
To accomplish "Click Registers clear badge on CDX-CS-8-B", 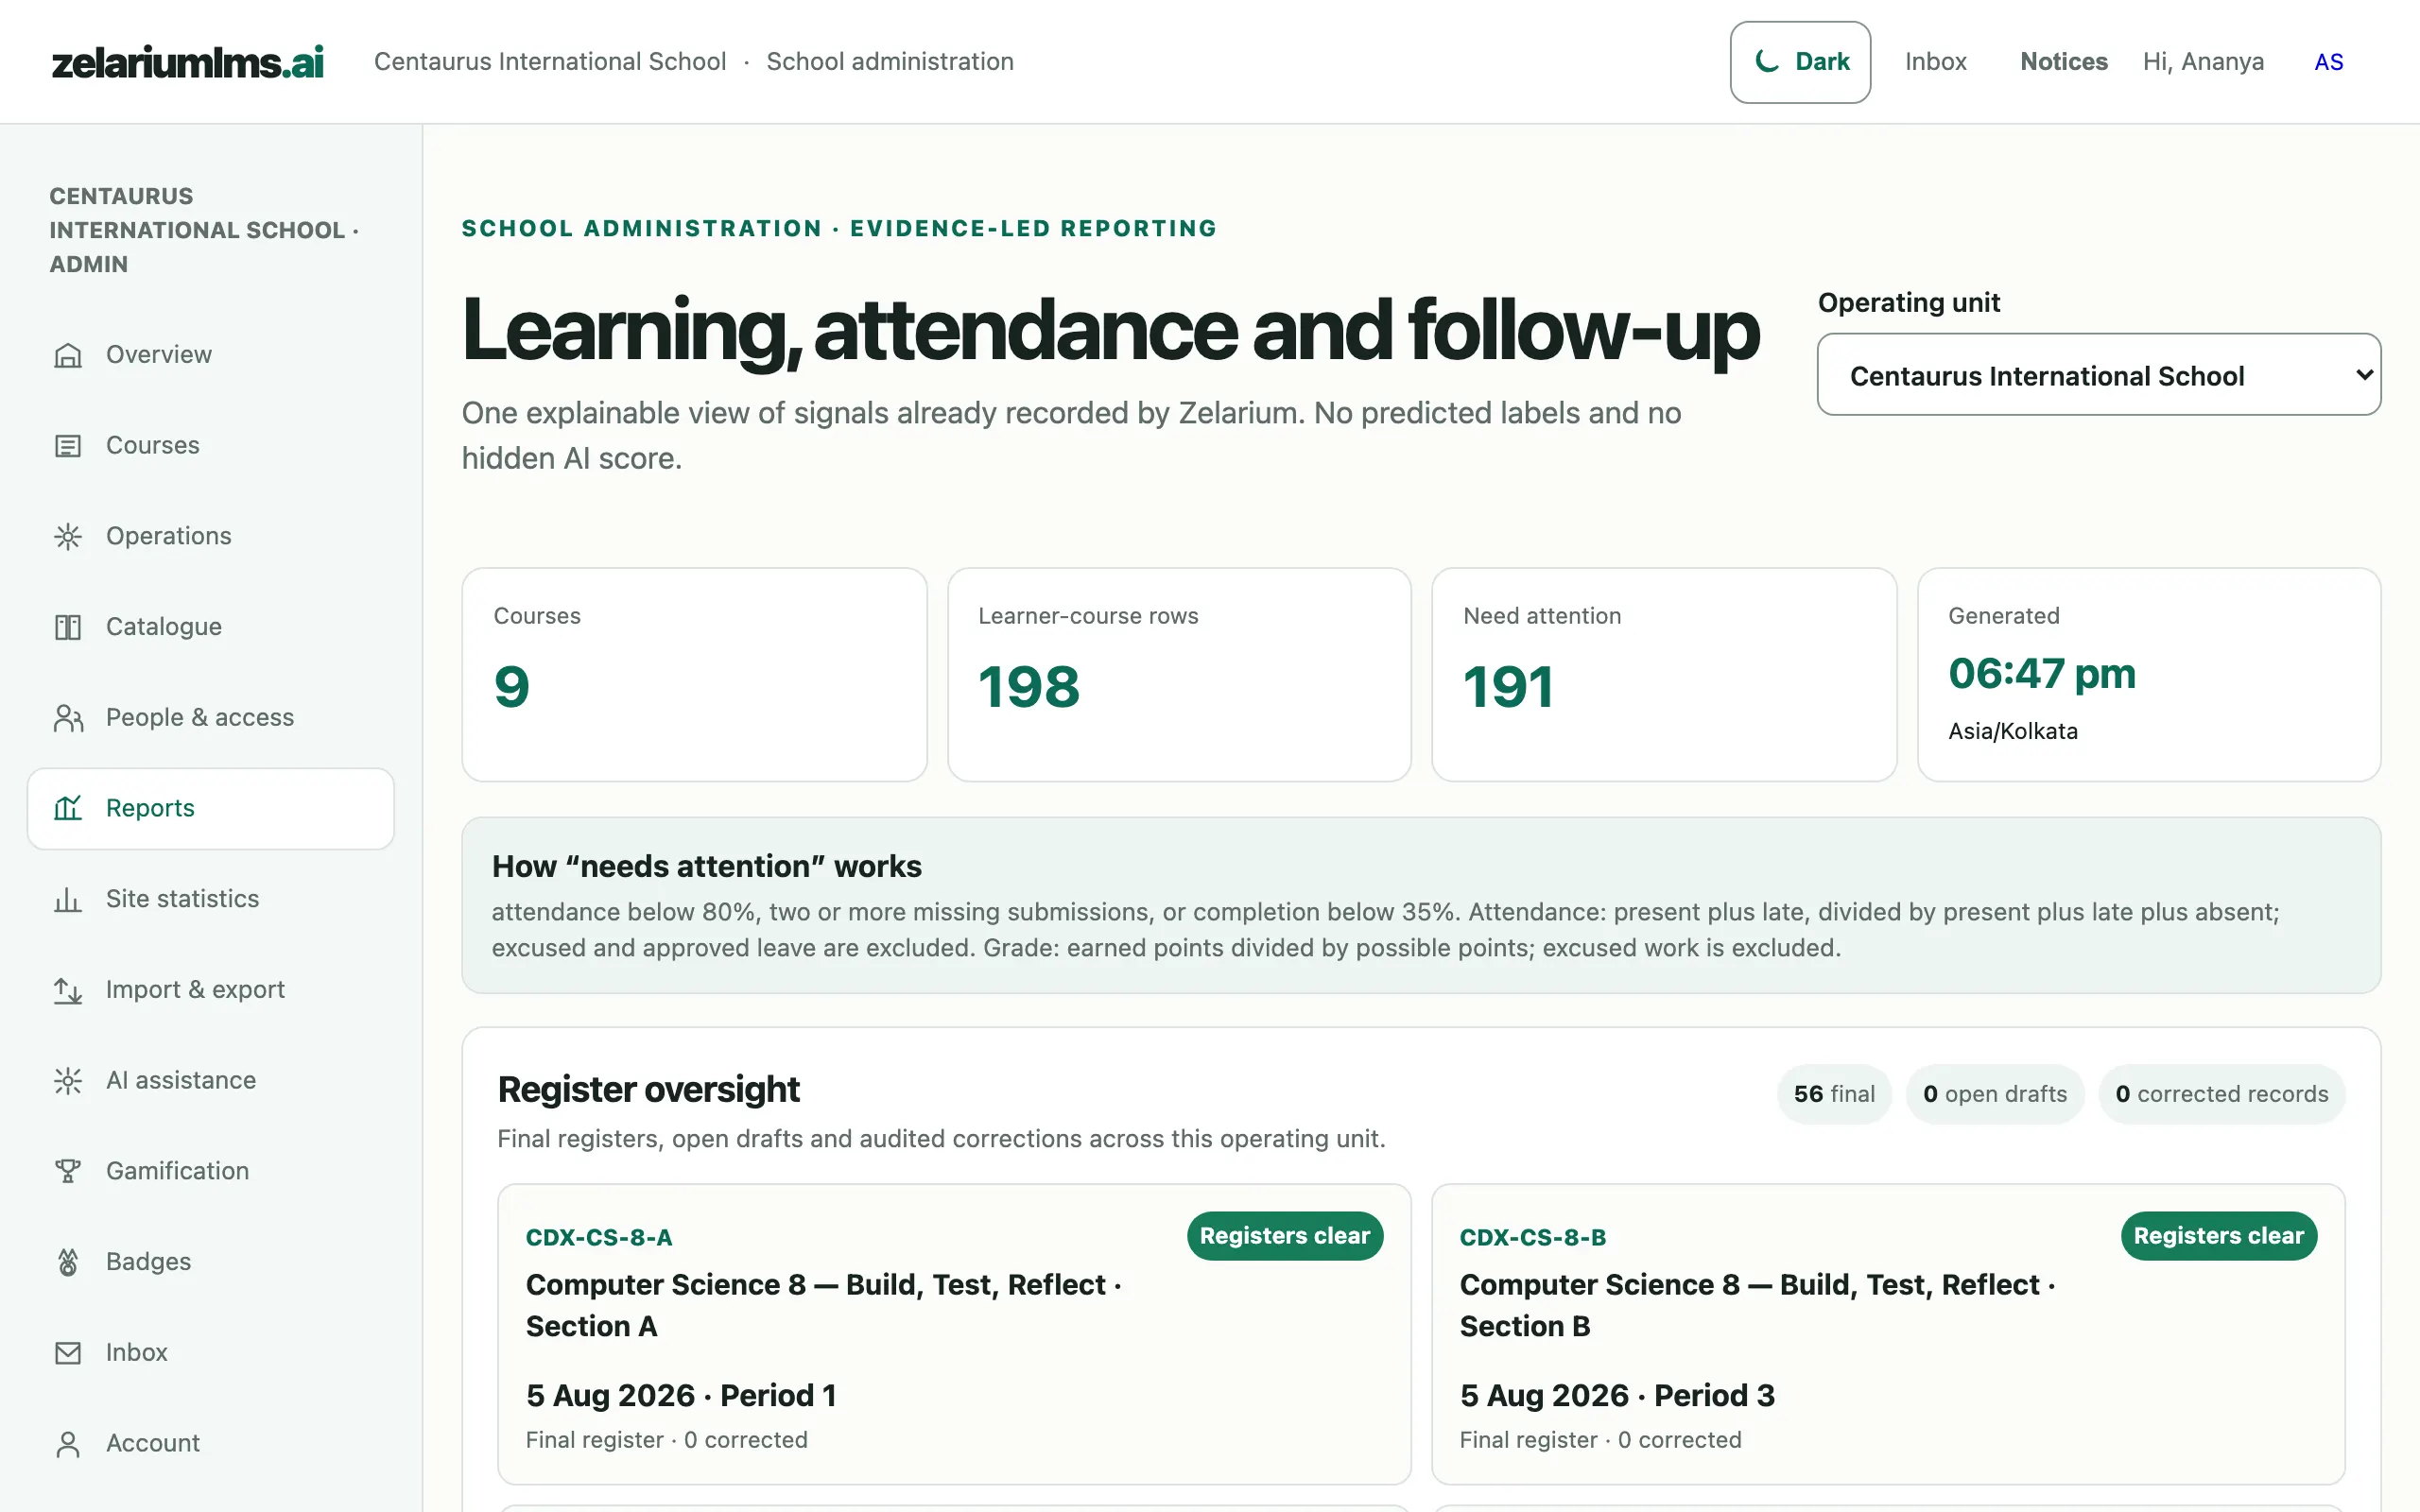I will pos(2218,1236).
